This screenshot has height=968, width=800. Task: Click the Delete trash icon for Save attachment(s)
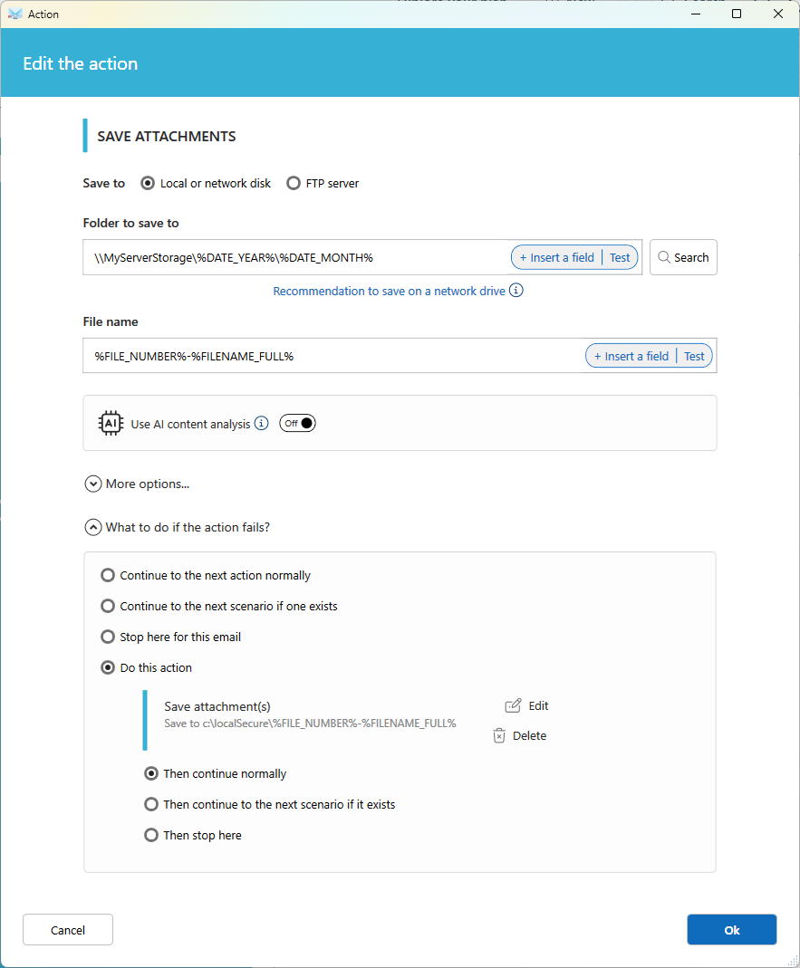pyautogui.click(x=499, y=736)
